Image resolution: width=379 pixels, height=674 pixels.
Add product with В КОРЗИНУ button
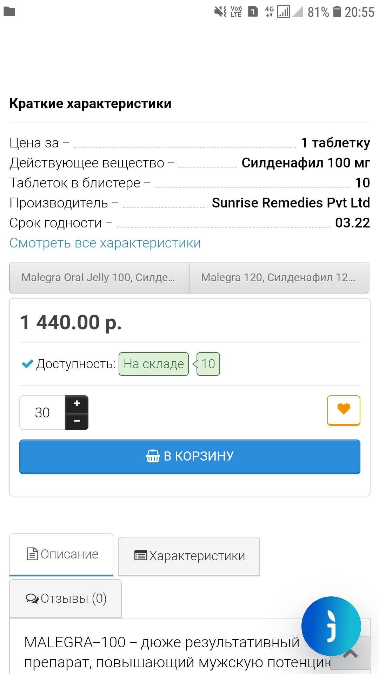[189, 456]
